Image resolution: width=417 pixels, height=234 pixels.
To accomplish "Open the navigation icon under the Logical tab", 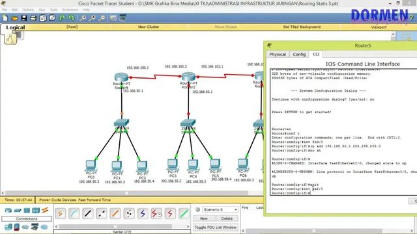I will (x=10, y=39).
